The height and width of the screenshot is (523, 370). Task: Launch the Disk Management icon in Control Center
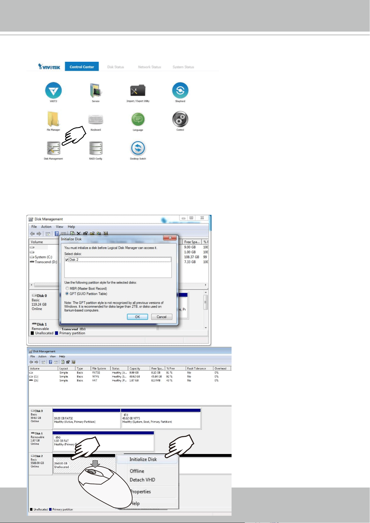53,148
